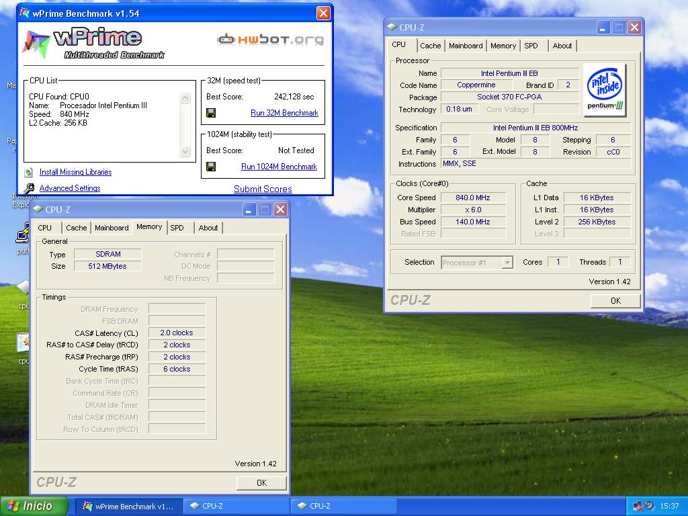
Task: Expand the Processor #1 selection dropdown
Action: [x=507, y=263]
